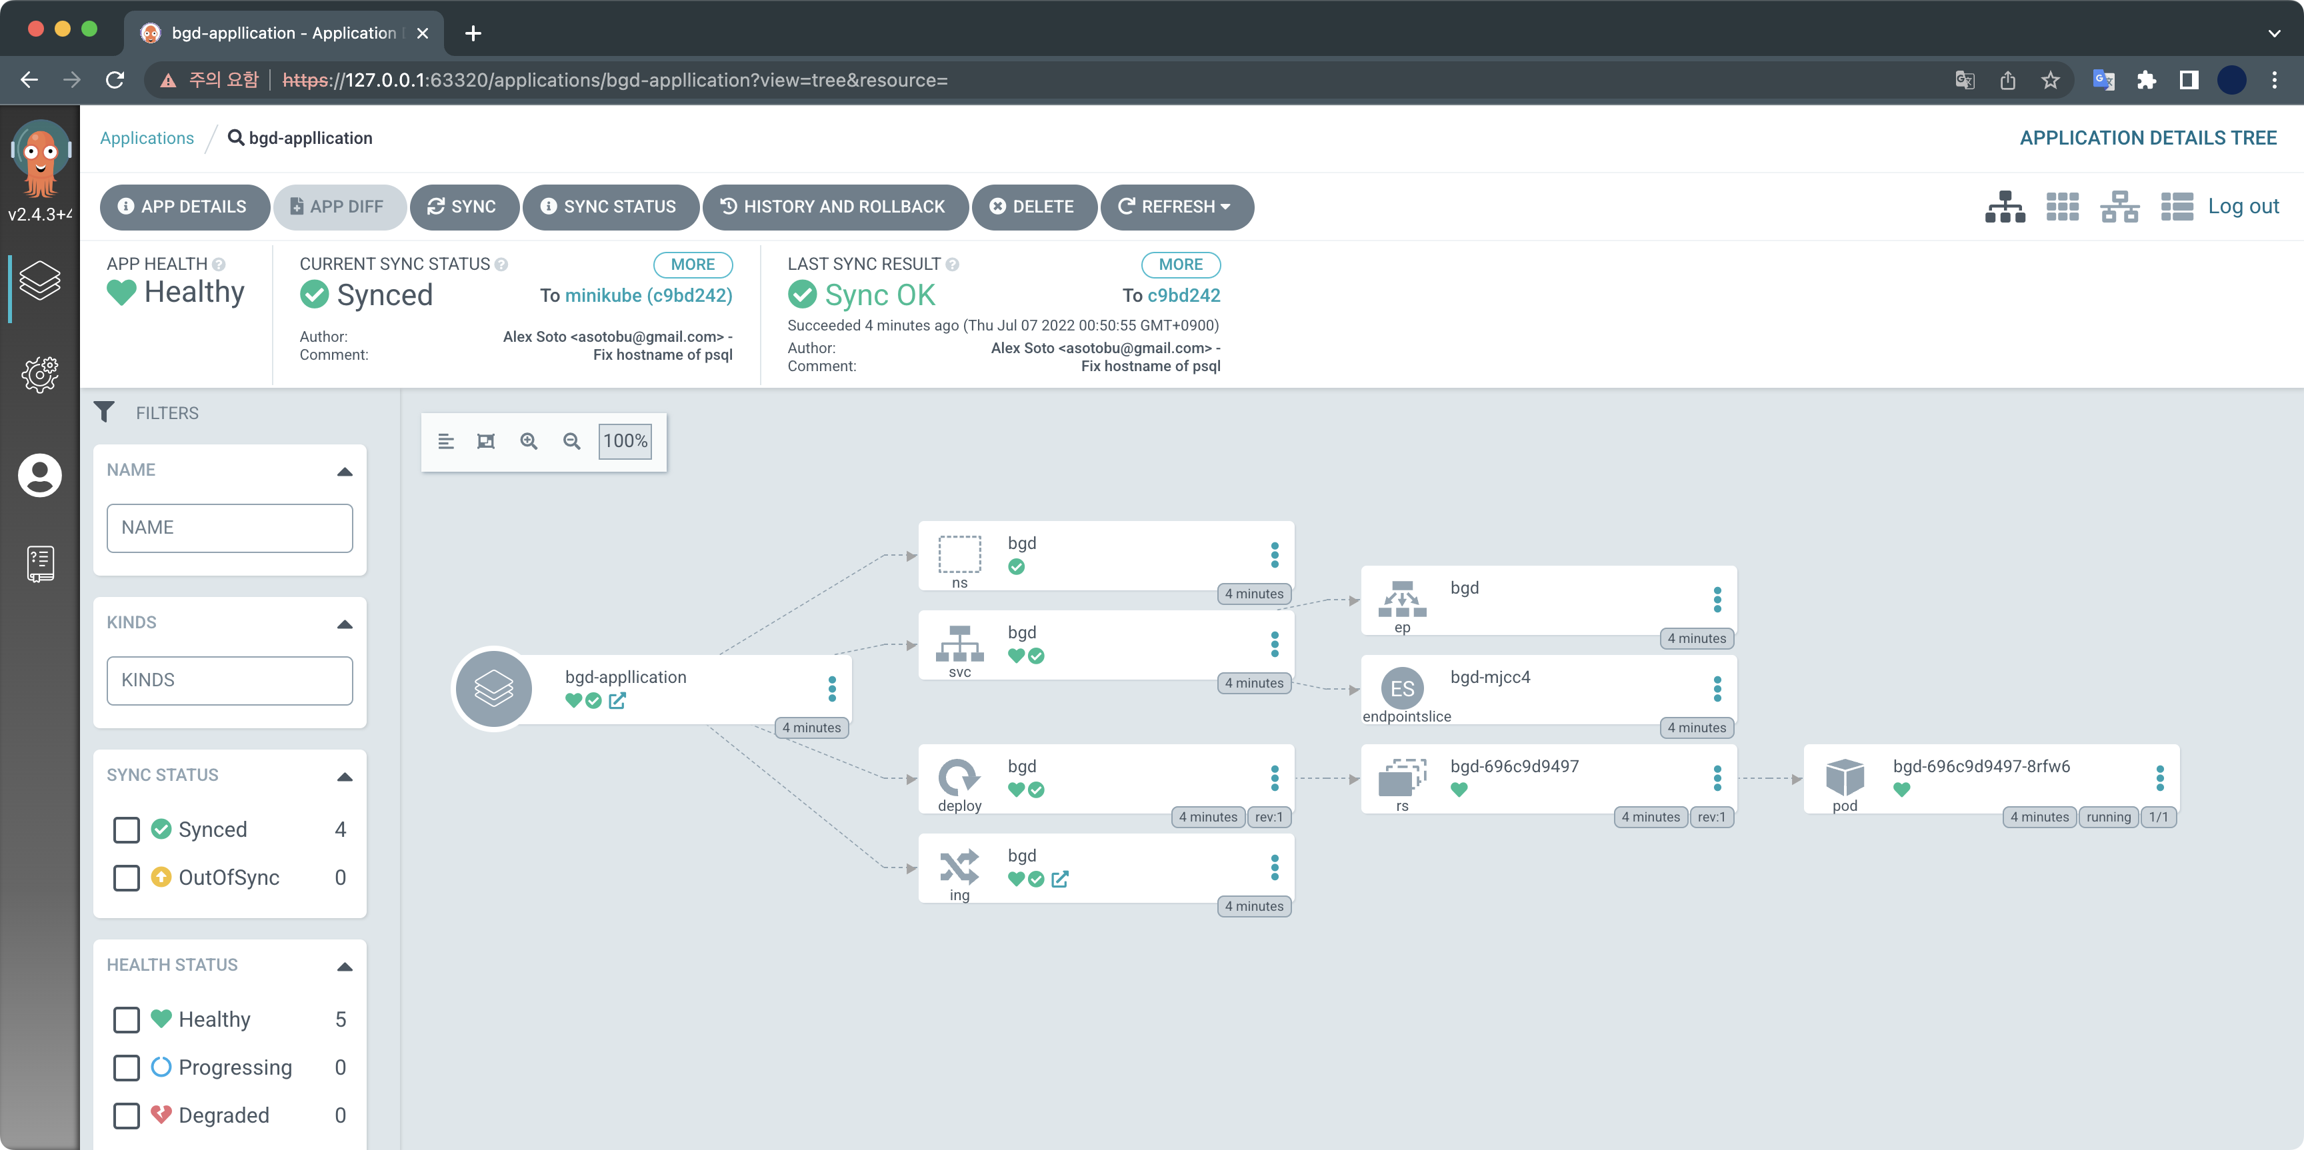Click the NAME filter input field
2304x1150 pixels.
(x=230, y=527)
